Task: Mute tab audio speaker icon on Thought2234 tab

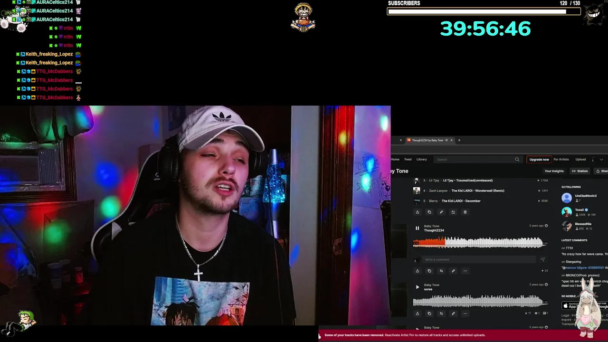Action: click(x=446, y=140)
